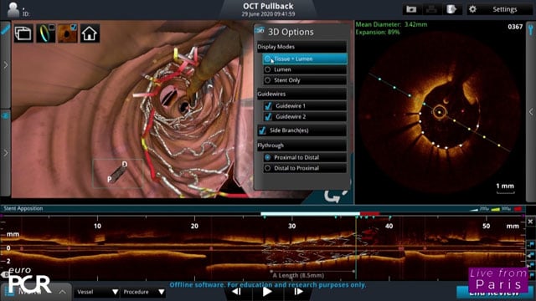This screenshot has height=301, width=536.
Task: Open the Procedure dropdown
Action: click(143, 292)
